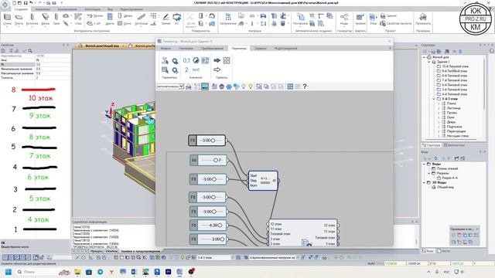Select the Линия (line) tool
Viewport: 495px width, 278px height.
point(166,19)
